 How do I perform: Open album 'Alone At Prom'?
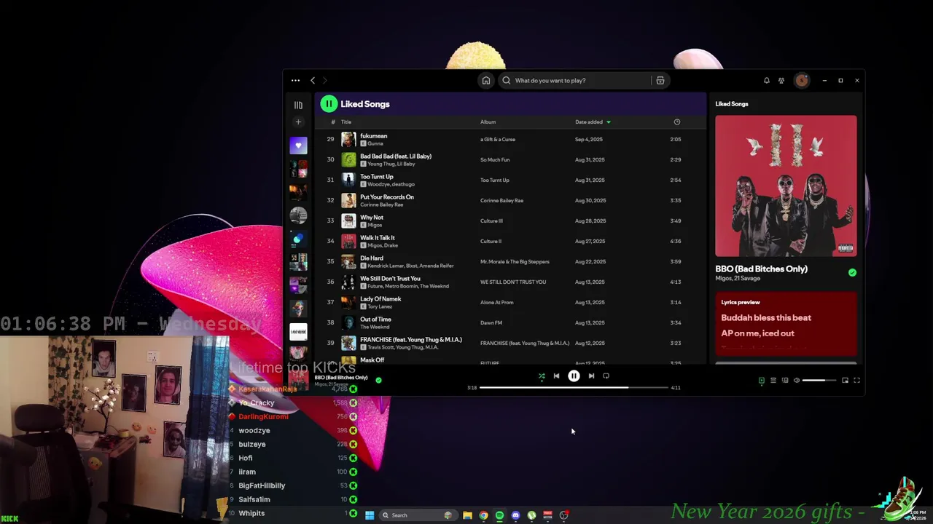(497, 303)
